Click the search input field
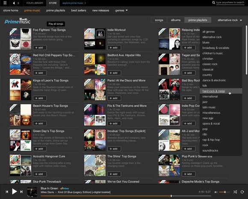Image resolution: width=248 pixels, height=199 pixels. 230,3
